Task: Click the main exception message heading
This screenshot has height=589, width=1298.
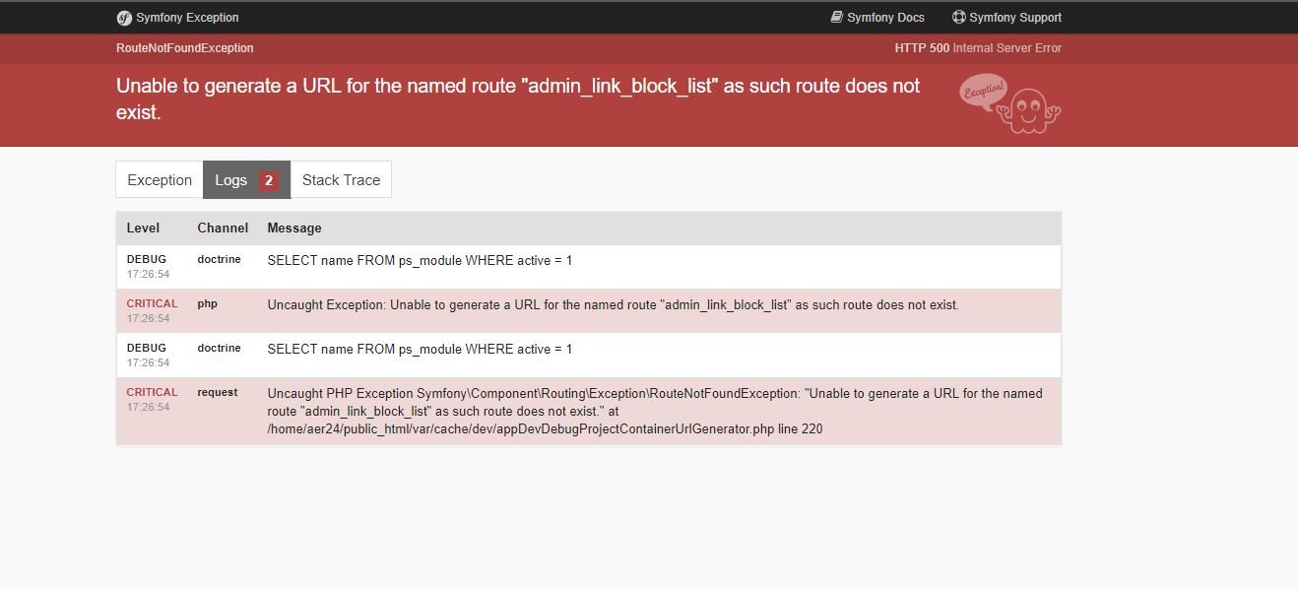Action: (518, 98)
